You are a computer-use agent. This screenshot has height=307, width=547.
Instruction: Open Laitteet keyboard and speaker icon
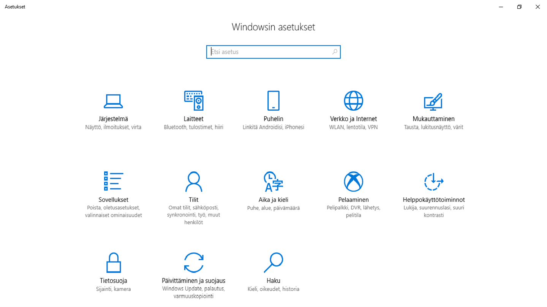(x=194, y=100)
